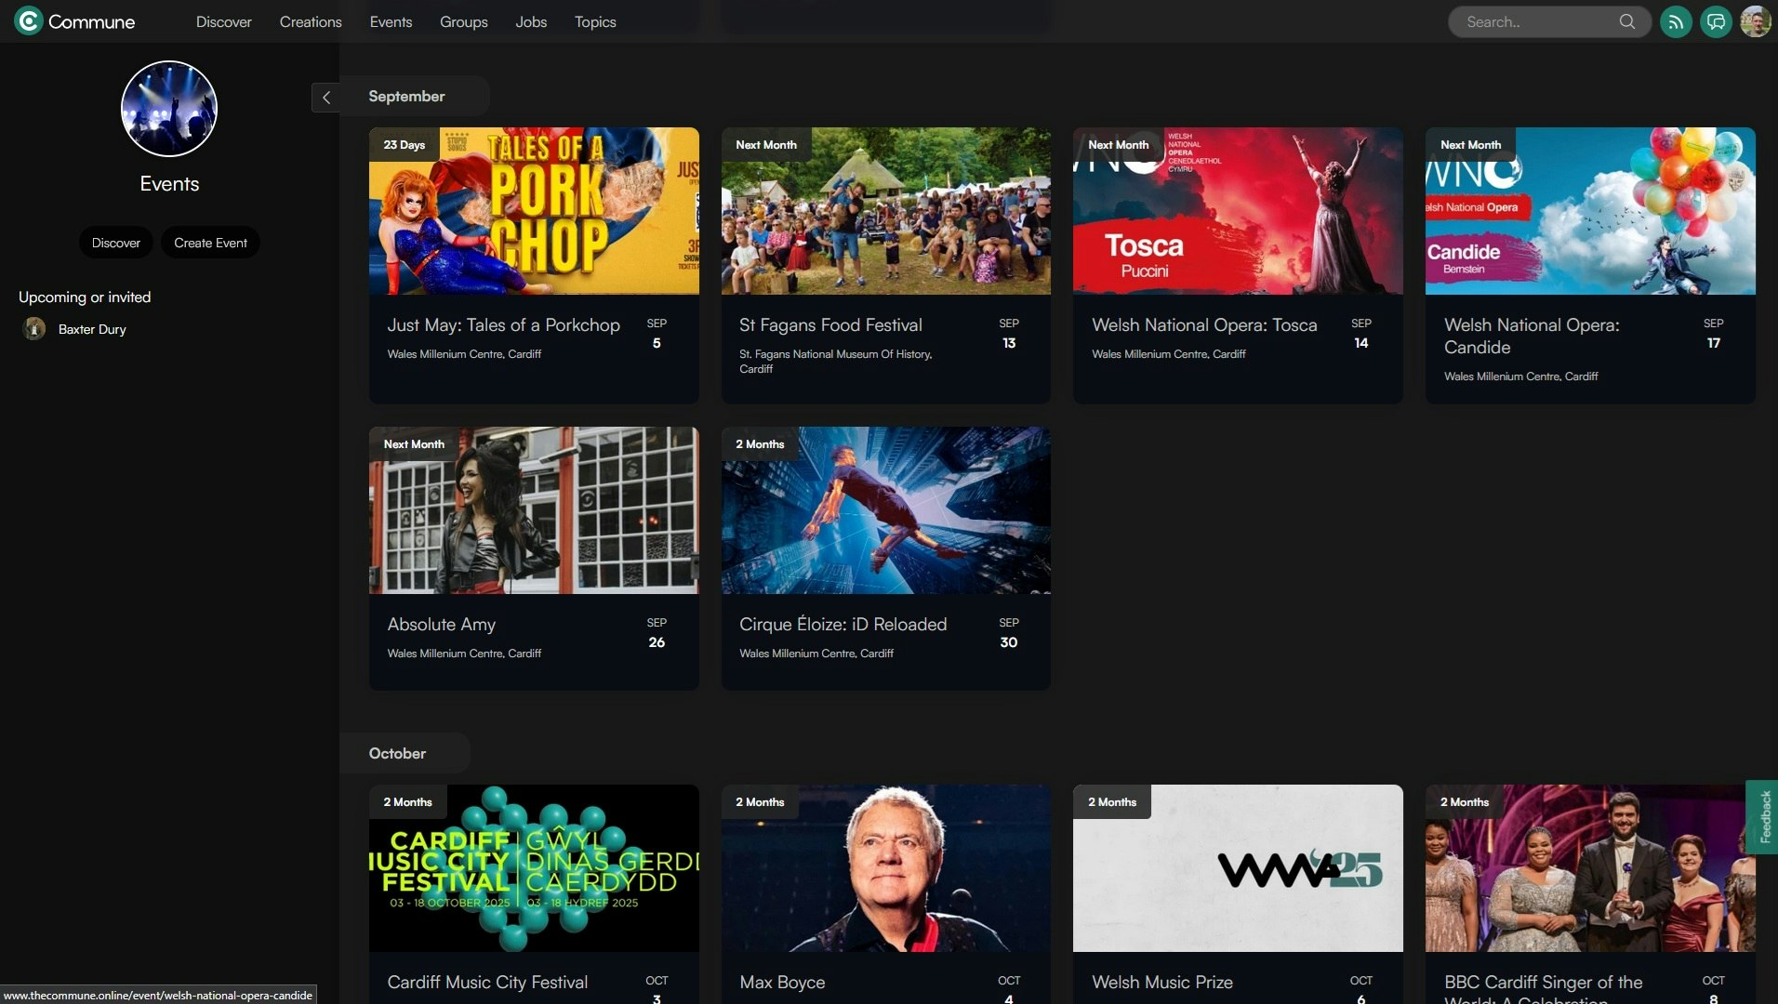Open the Candide balloons poster image
This screenshot has height=1004, width=1778.
[x=1590, y=211]
